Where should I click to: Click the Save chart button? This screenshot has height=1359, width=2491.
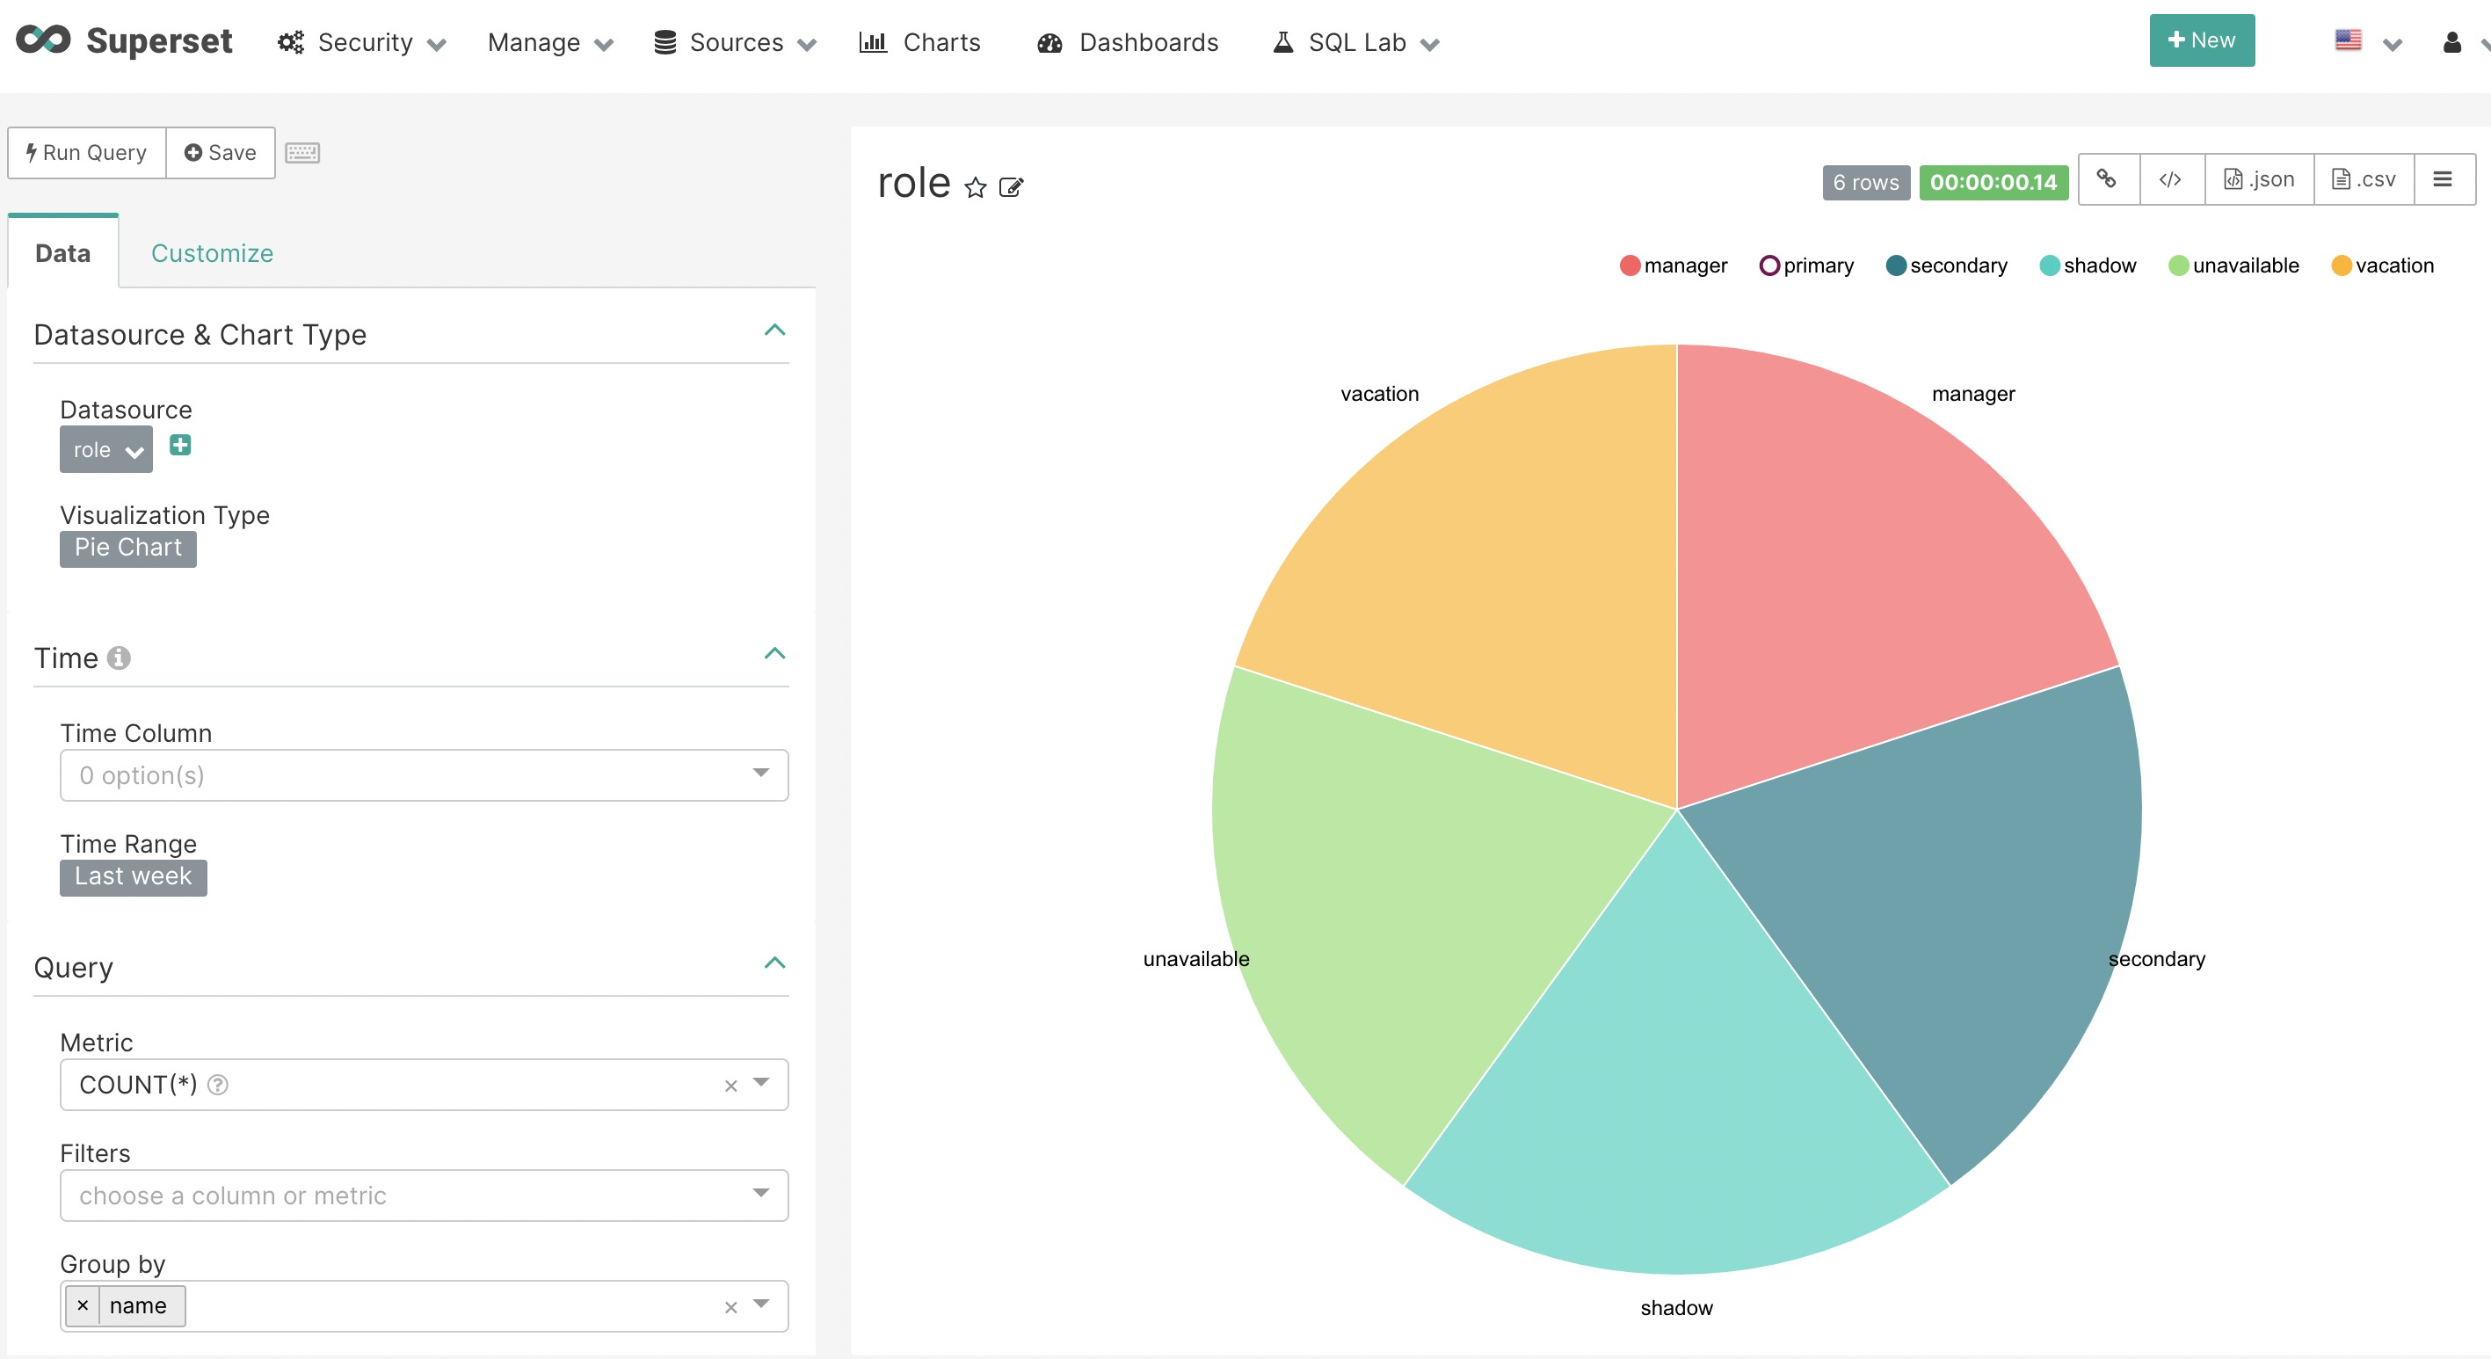(221, 153)
